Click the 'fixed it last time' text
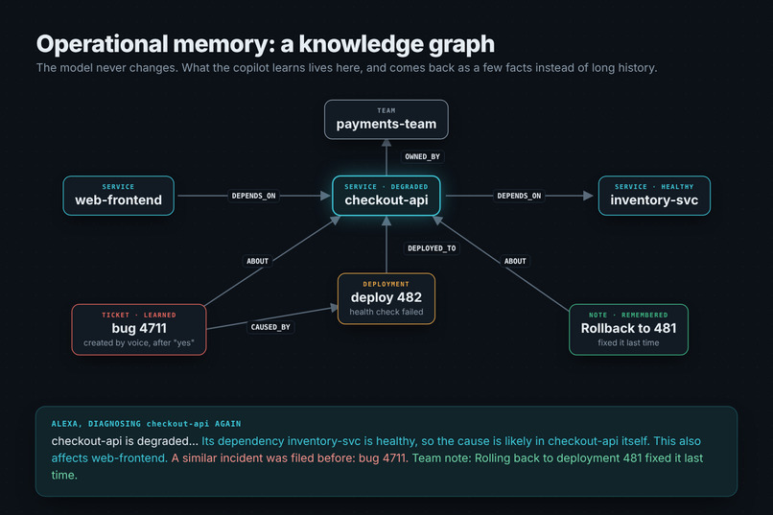This screenshot has height=515, width=773. pos(628,342)
